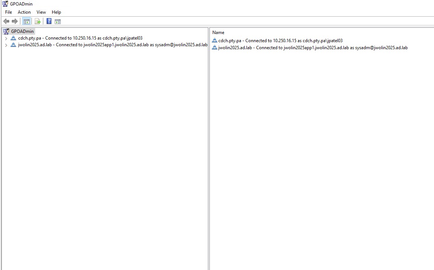Click the GPOADmin icon in title bar
This screenshot has height=270, width=434.
5,4
